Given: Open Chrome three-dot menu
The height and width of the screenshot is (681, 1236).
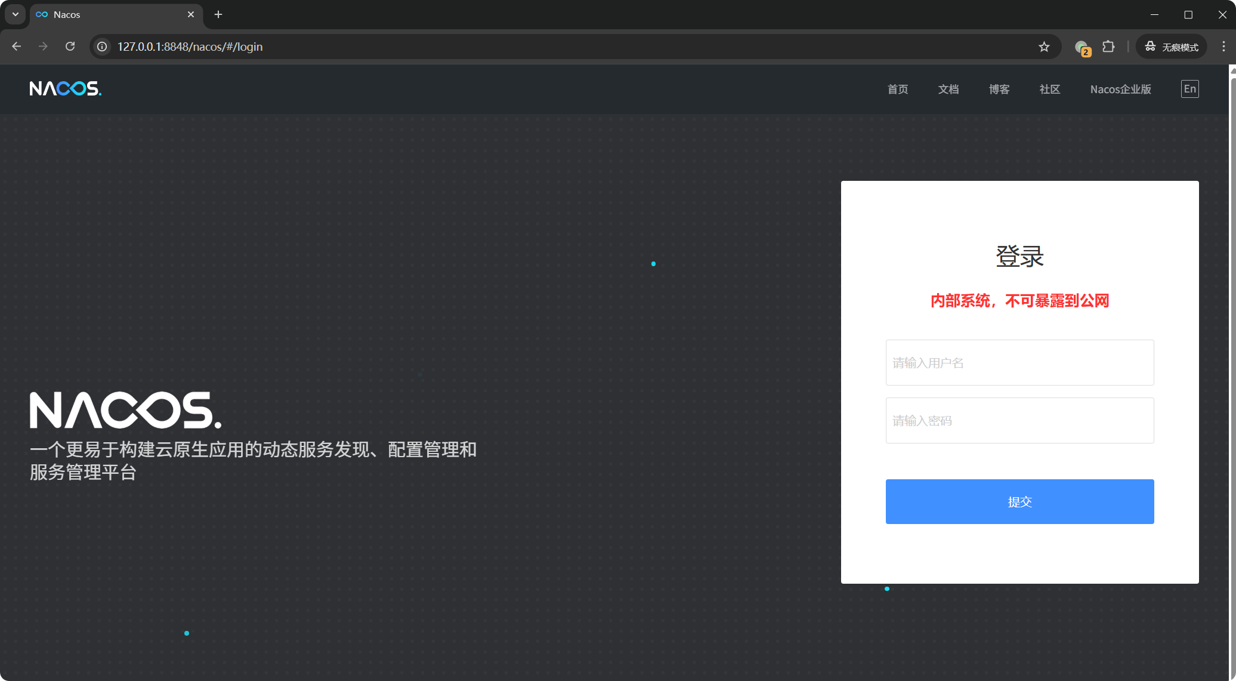Looking at the screenshot, I should [1223, 47].
